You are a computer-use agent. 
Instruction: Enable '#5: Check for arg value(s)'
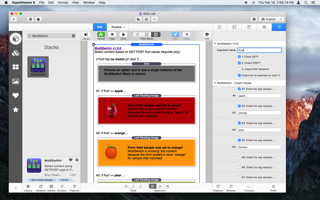click(239, 157)
